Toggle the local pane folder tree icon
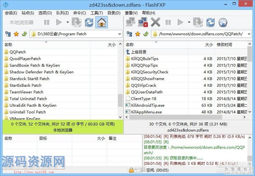Screen dimensions: 255x176 click(x=8, y=34)
